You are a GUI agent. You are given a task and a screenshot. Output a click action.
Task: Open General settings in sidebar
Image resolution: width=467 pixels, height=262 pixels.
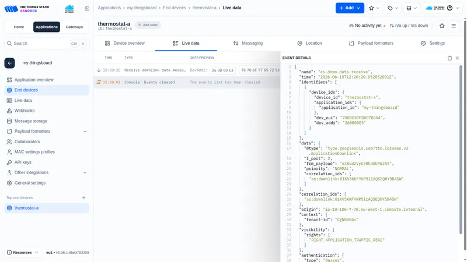point(47,183)
